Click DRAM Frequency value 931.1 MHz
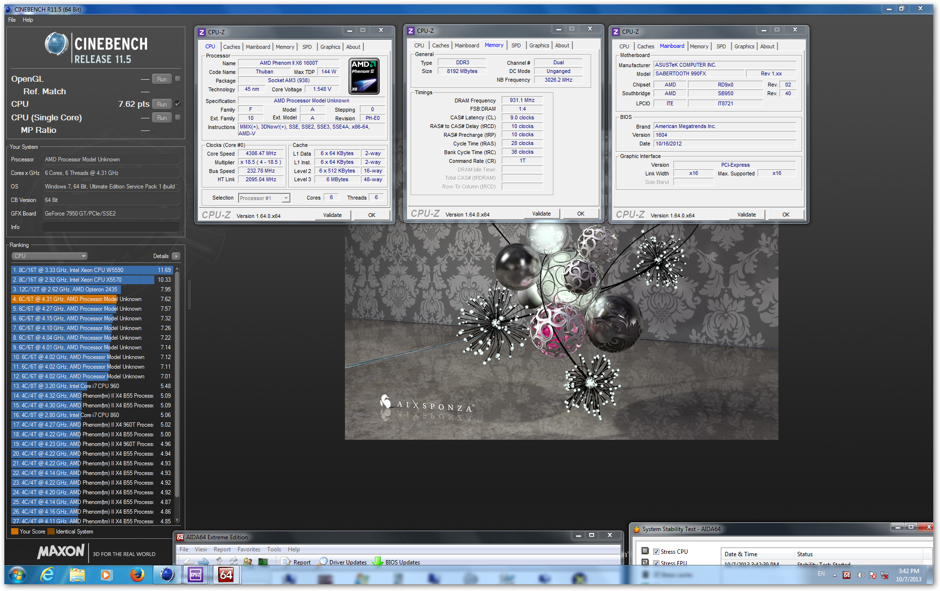940x591 pixels. pyautogui.click(x=522, y=100)
